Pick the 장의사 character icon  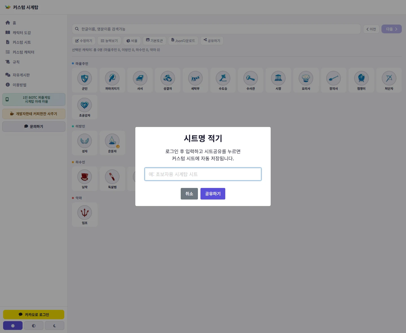click(x=333, y=78)
